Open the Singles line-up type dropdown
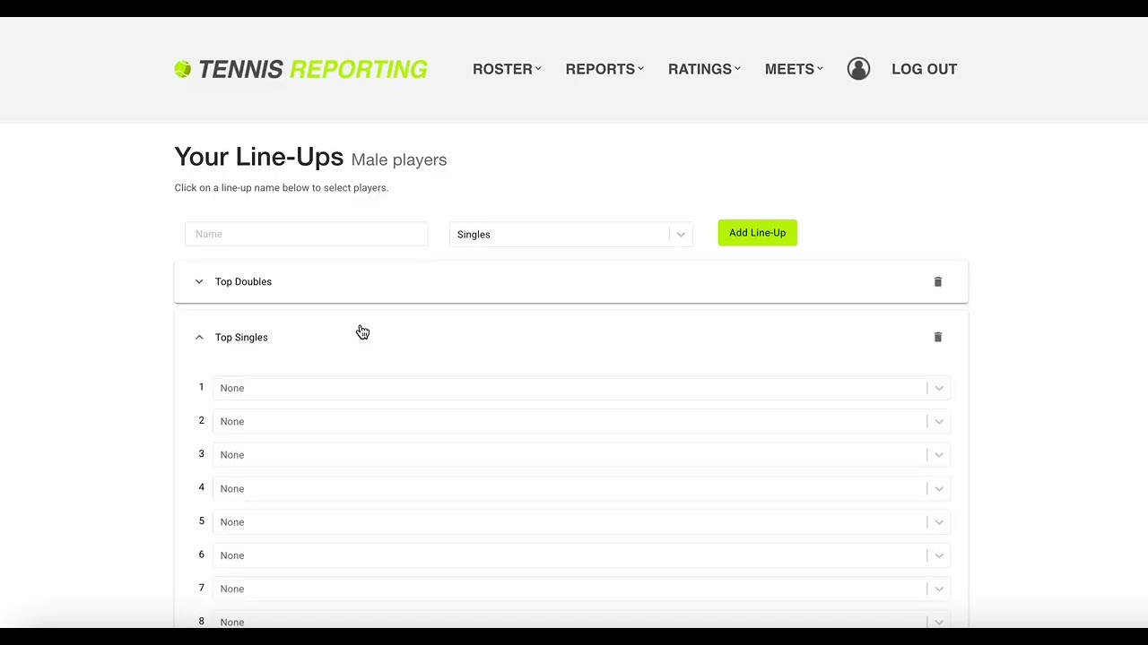This screenshot has height=645, width=1148. point(571,235)
